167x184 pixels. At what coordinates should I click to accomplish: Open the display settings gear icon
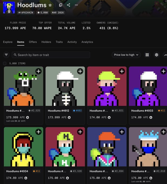point(156,55)
